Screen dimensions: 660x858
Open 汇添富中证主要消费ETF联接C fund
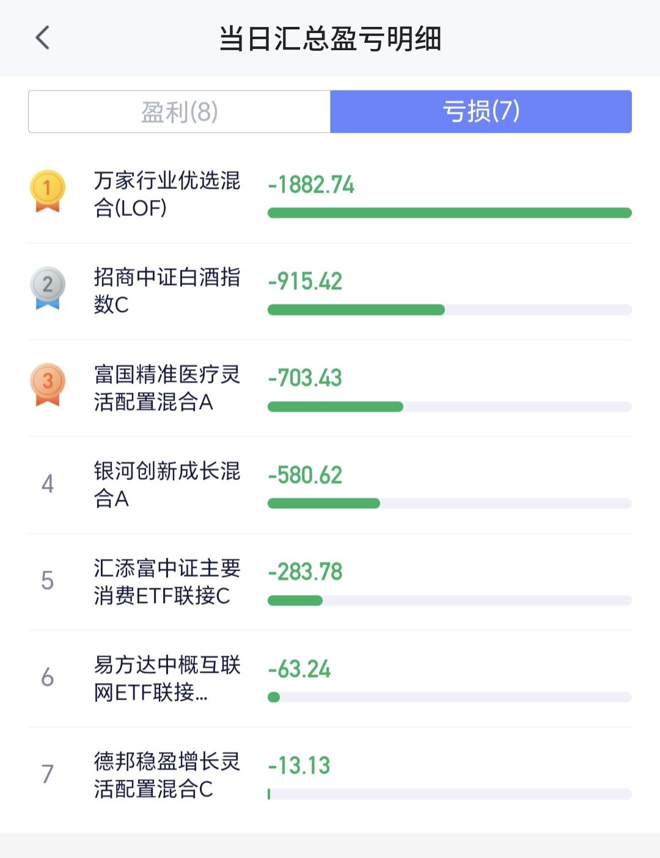tap(167, 582)
